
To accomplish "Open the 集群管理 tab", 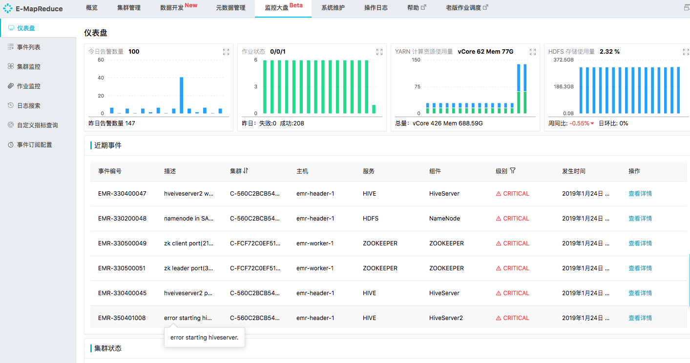I will point(129,8).
